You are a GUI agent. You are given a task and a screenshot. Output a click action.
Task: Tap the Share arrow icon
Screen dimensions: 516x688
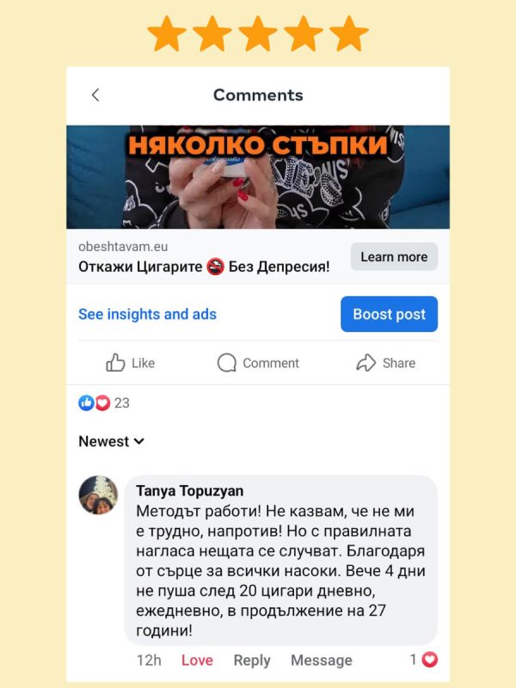click(366, 363)
